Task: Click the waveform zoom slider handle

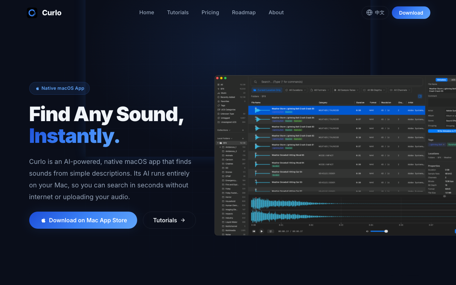Action: [444, 196]
